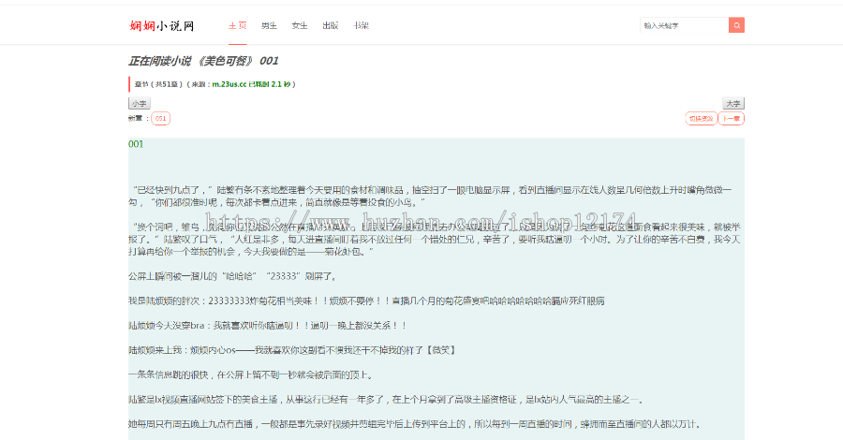This screenshot has height=440, width=843.
Task: Click the last paragraph about 周五晚上九点
Action: tap(416, 424)
